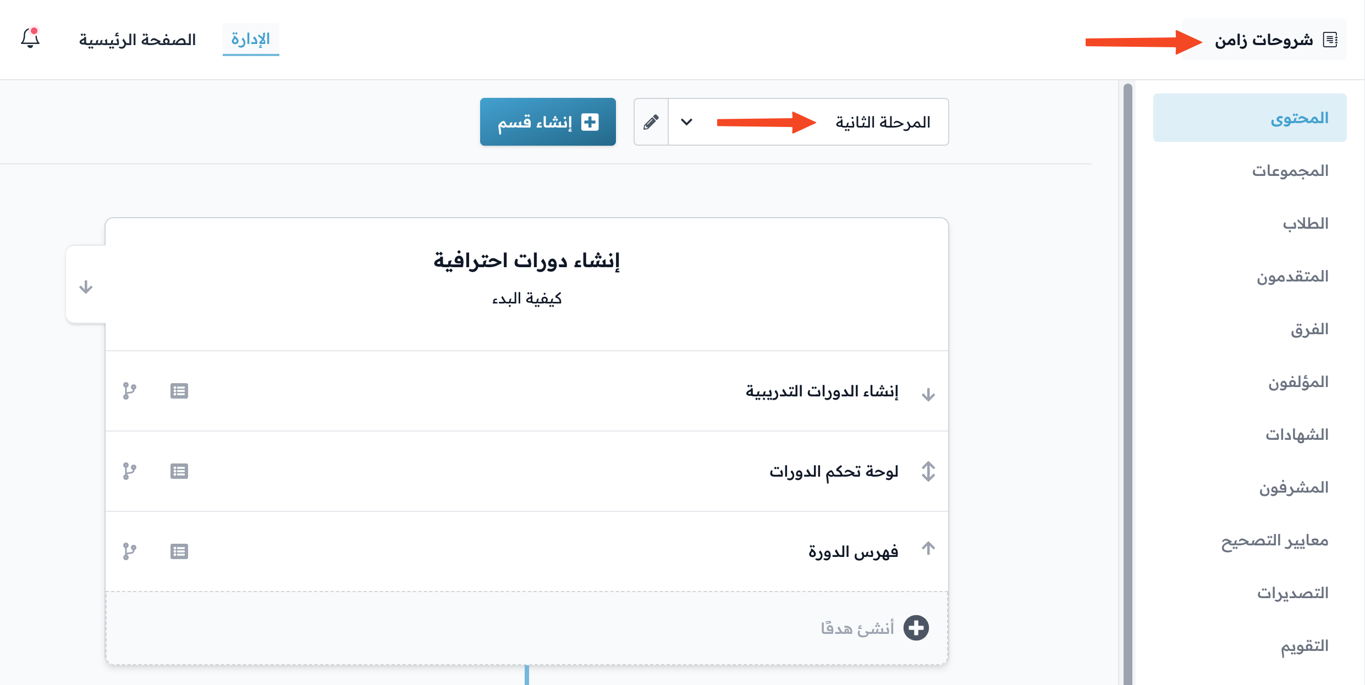Click list icon in لوحة تحكم الدورات row
The width and height of the screenshot is (1365, 685).
point(179,471)
